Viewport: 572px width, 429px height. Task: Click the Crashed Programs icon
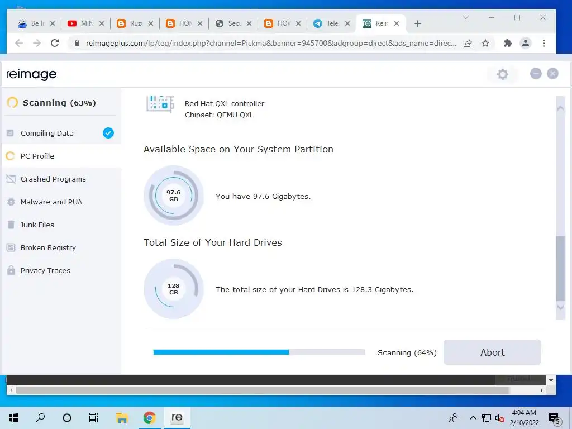point(11,179)
